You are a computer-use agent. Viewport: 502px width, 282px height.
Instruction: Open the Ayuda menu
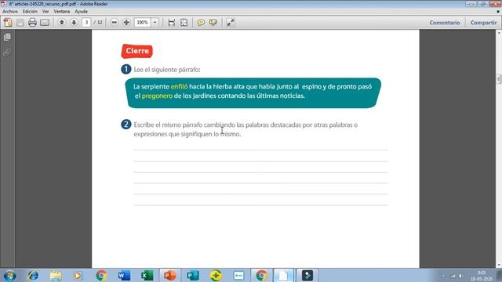coord(81,11)
